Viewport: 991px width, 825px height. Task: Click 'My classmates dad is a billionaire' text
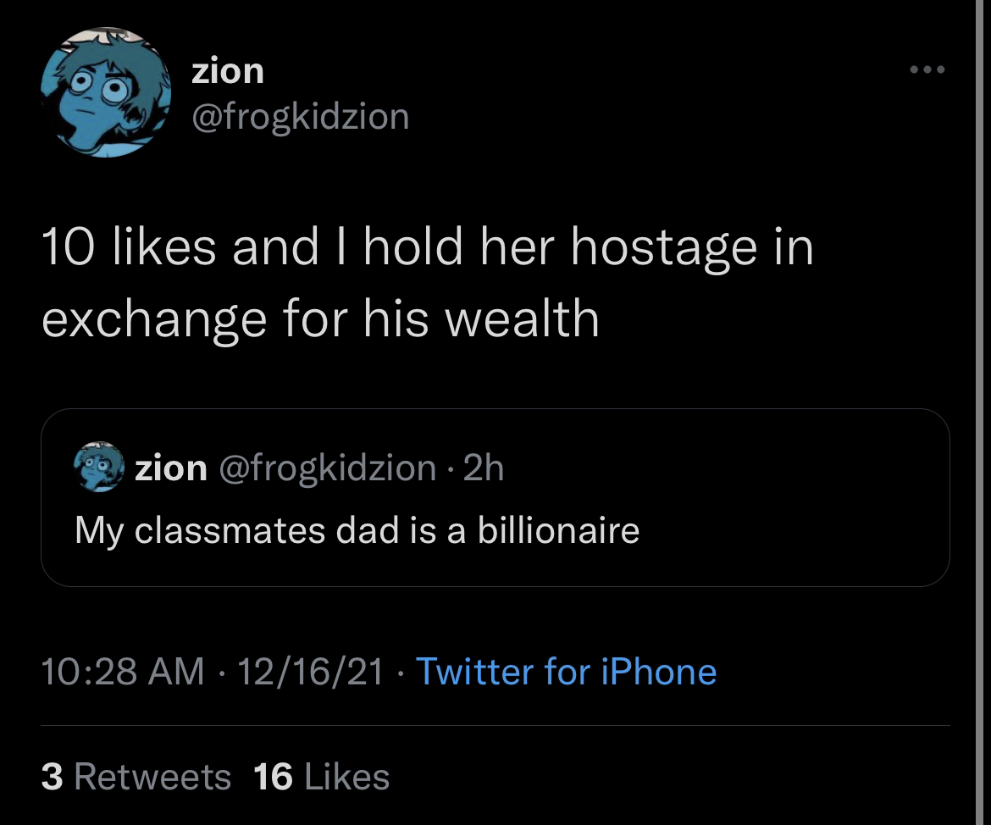[x=357, y=529]
